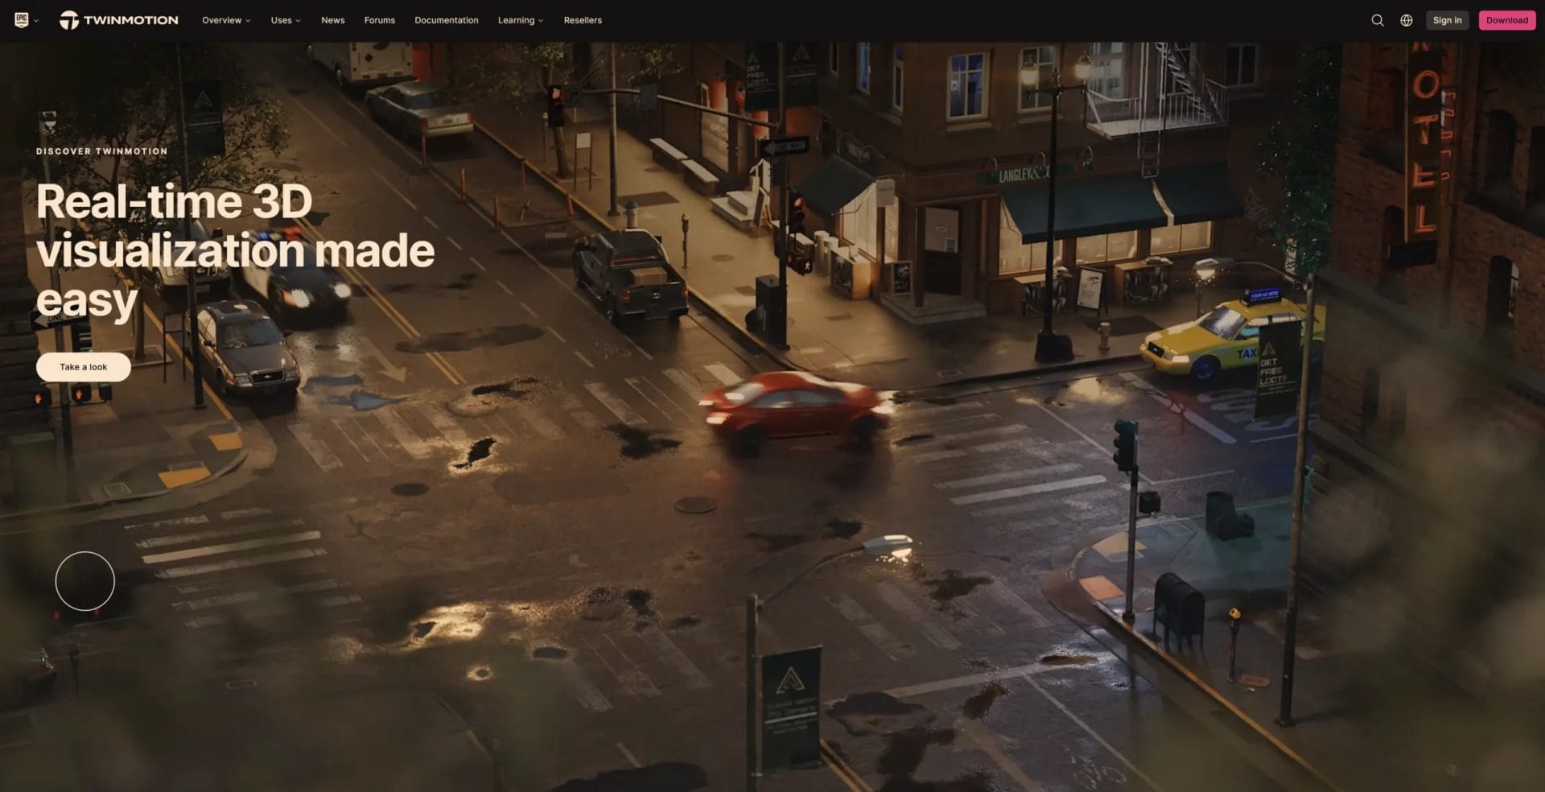Go to the News page
Viewport: 1545px width, 792px height.
(x=332, y=20)
